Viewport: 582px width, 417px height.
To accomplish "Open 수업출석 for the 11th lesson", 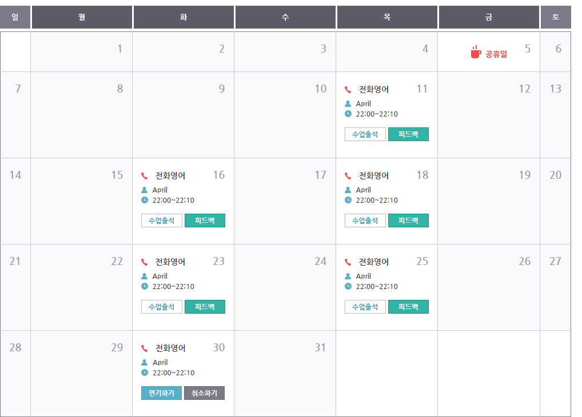I will click(x=365, y=134).
